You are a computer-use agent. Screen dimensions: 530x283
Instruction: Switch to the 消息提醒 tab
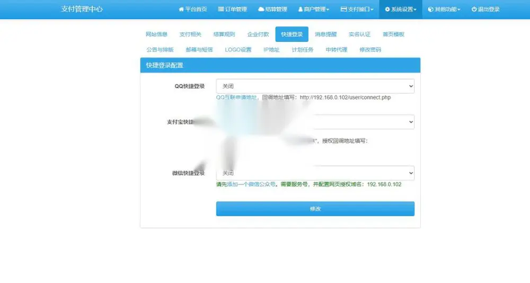(x=326, y=34)
